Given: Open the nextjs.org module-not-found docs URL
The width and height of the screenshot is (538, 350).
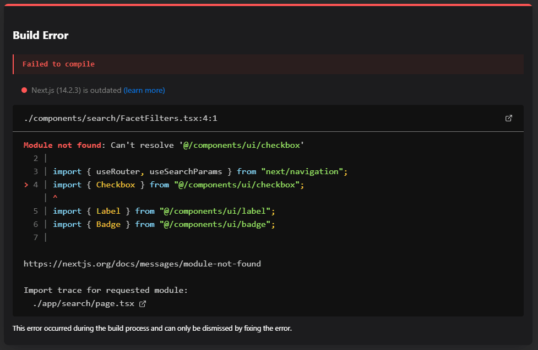Looking at the screenshot, I should [142, 264].
